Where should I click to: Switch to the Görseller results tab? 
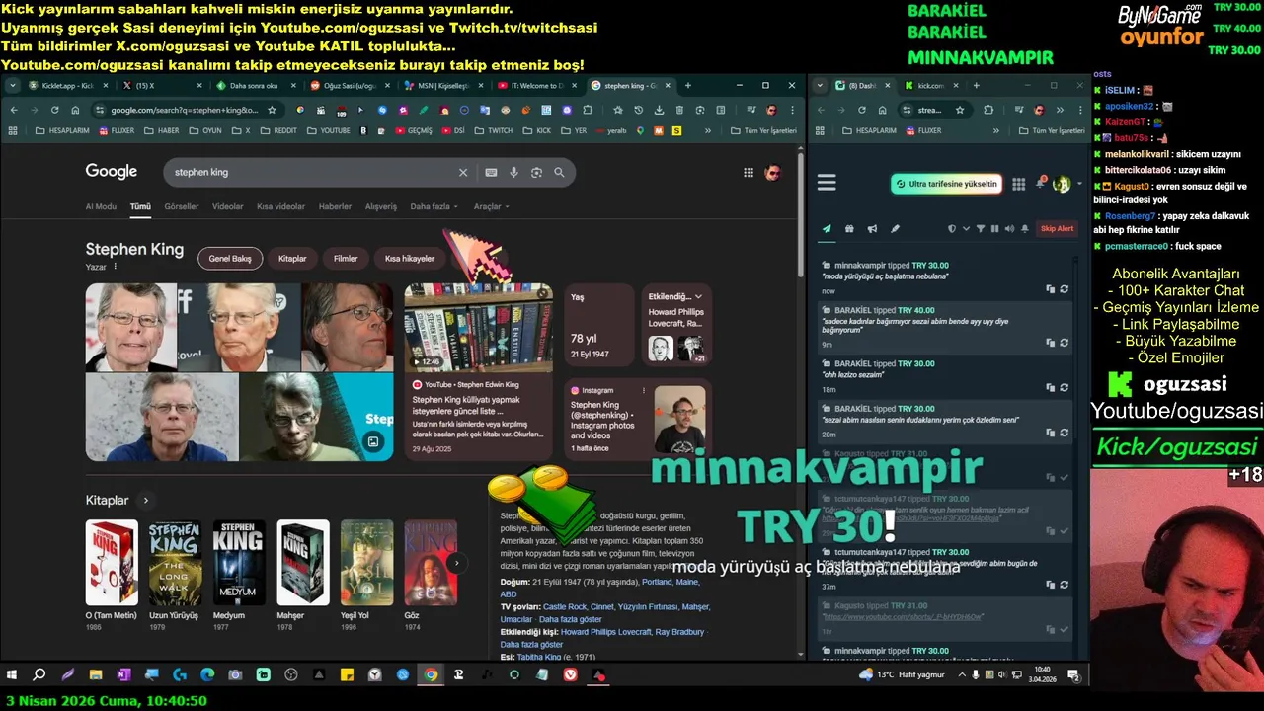(182, 206)
